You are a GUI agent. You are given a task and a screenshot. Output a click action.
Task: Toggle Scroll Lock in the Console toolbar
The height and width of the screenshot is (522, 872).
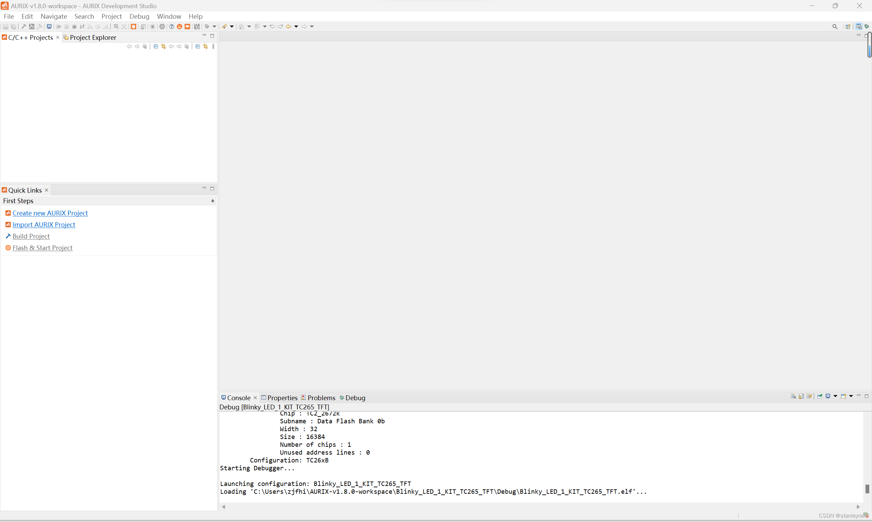(x=801, y=396)
